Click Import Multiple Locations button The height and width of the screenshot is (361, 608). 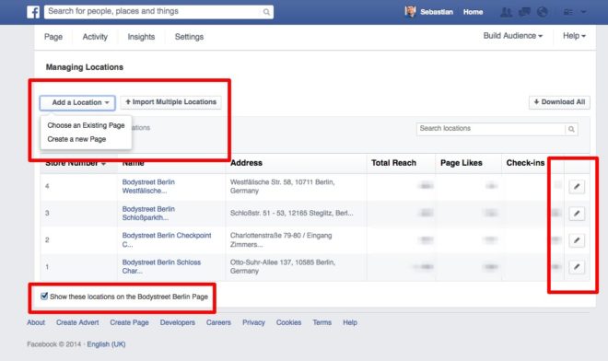(171, 102)
